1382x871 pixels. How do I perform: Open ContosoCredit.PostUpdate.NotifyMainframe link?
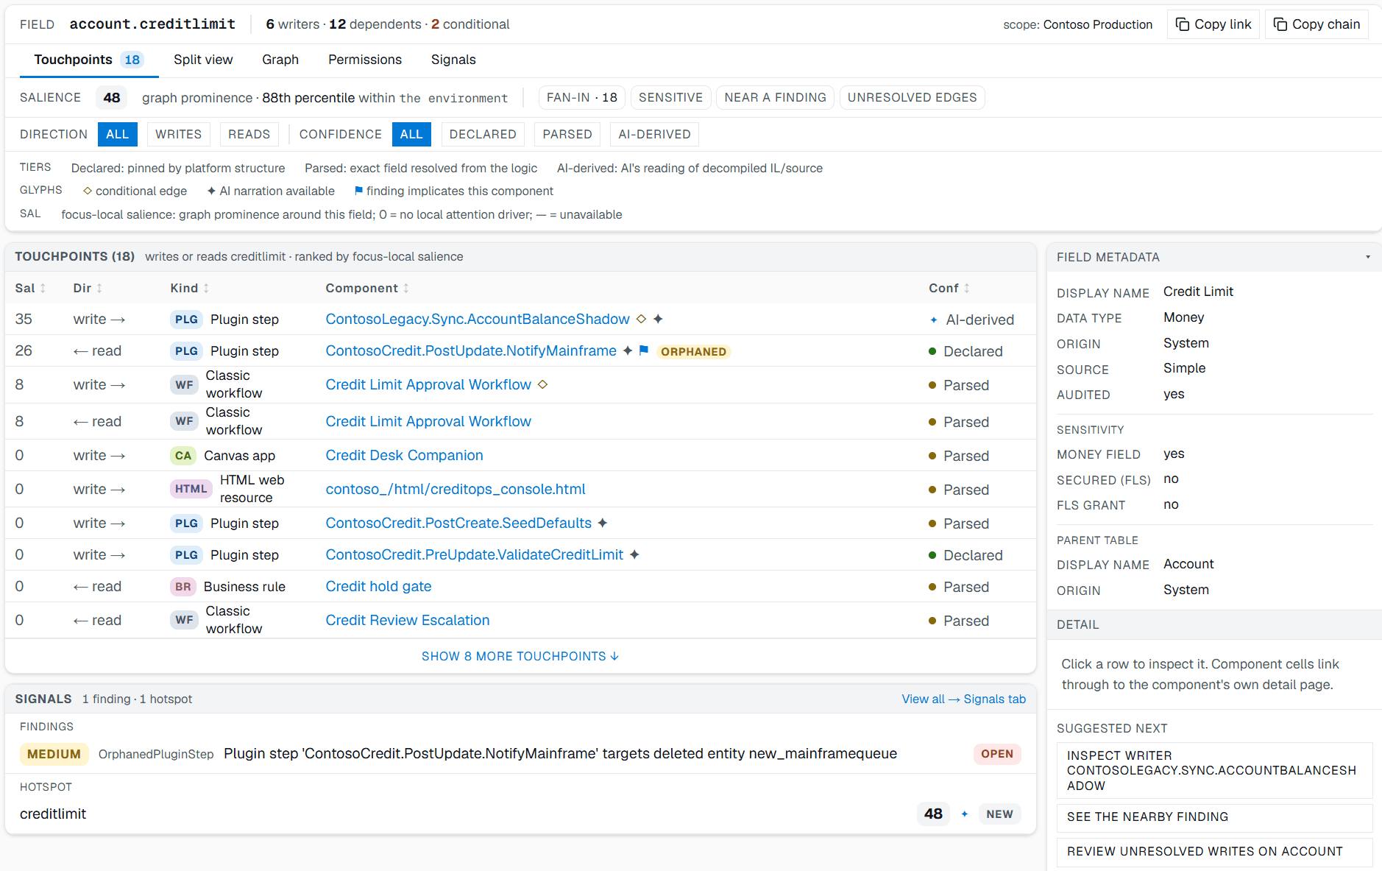coord(471,350)
